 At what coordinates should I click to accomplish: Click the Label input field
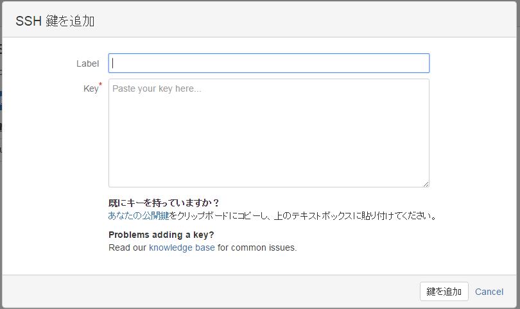click(x=269, y=63)
